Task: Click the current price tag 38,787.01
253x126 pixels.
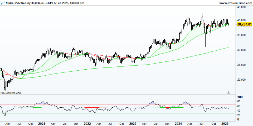Action: [245, 24]
